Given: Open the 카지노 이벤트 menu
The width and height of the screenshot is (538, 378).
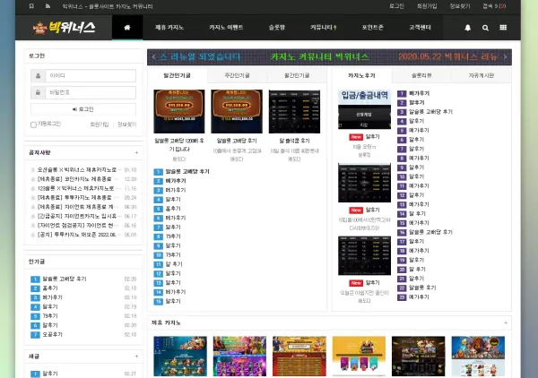Looking at the screenshot, I should tap(226, 28).
